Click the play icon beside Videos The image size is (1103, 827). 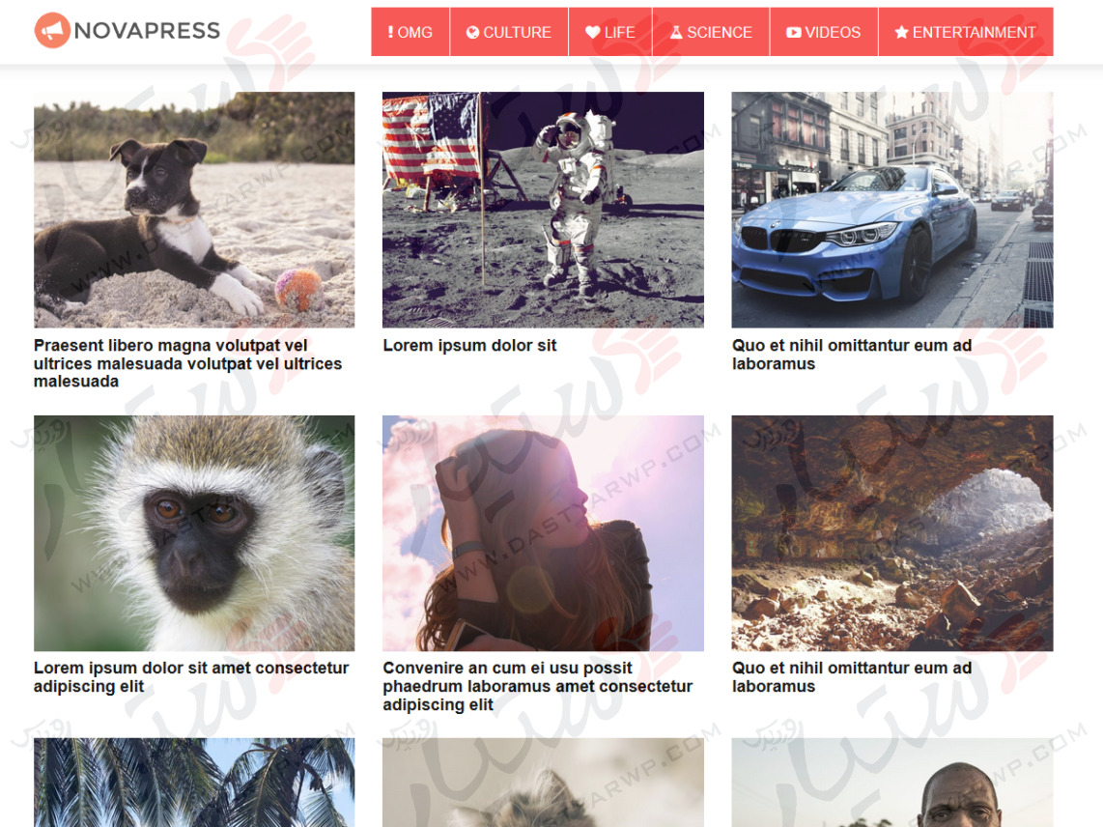pos(794,33)
